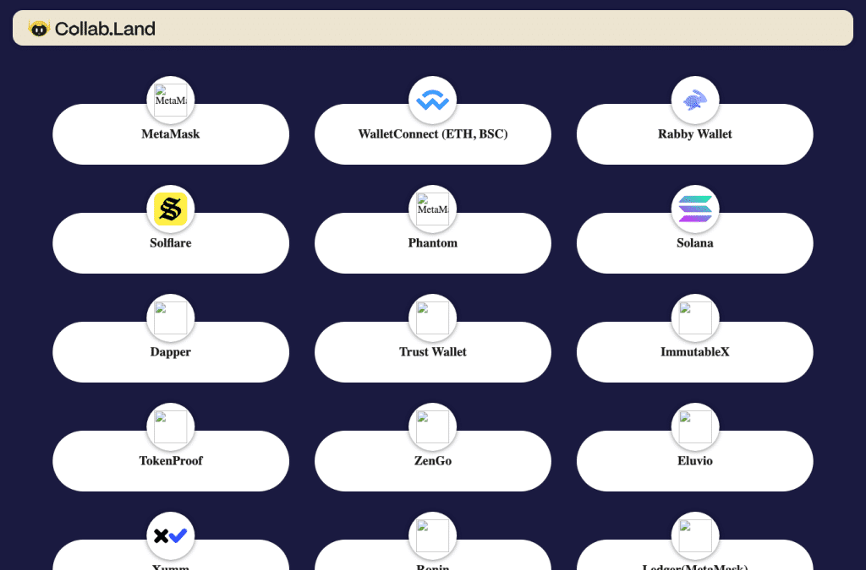Click the Collab.Land bee logo icon
866x570 pixels.
[39, 29]
